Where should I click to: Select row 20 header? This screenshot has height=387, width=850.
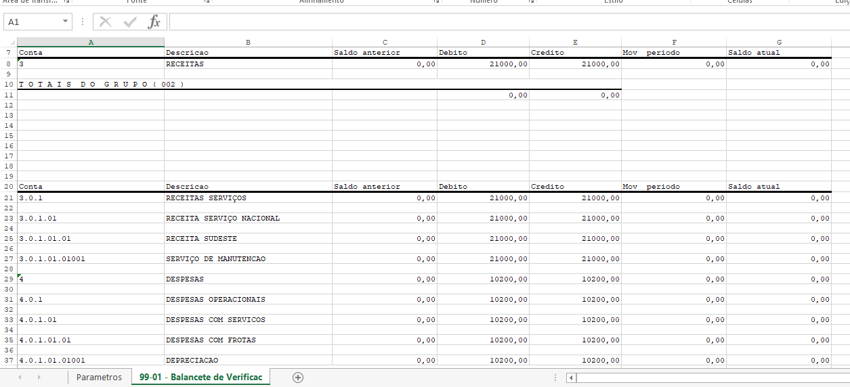9,186
